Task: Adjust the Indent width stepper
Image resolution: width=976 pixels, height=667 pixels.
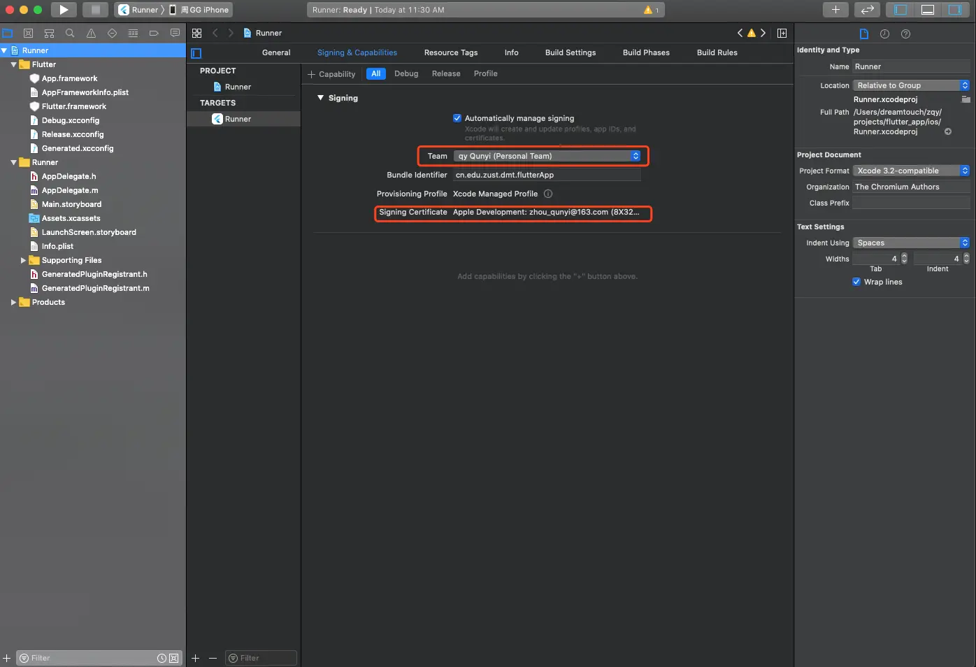Action: click(966, 259)
